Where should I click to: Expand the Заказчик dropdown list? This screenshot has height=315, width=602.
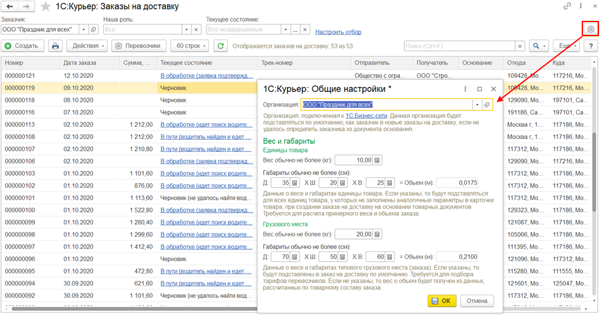click(84, 29)
